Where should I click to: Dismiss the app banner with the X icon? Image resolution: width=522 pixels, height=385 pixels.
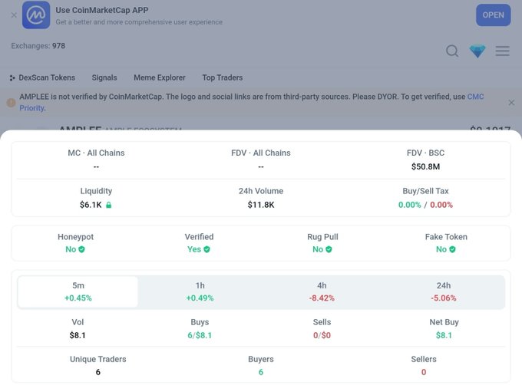pyautogui.click(x=14, y=15)
